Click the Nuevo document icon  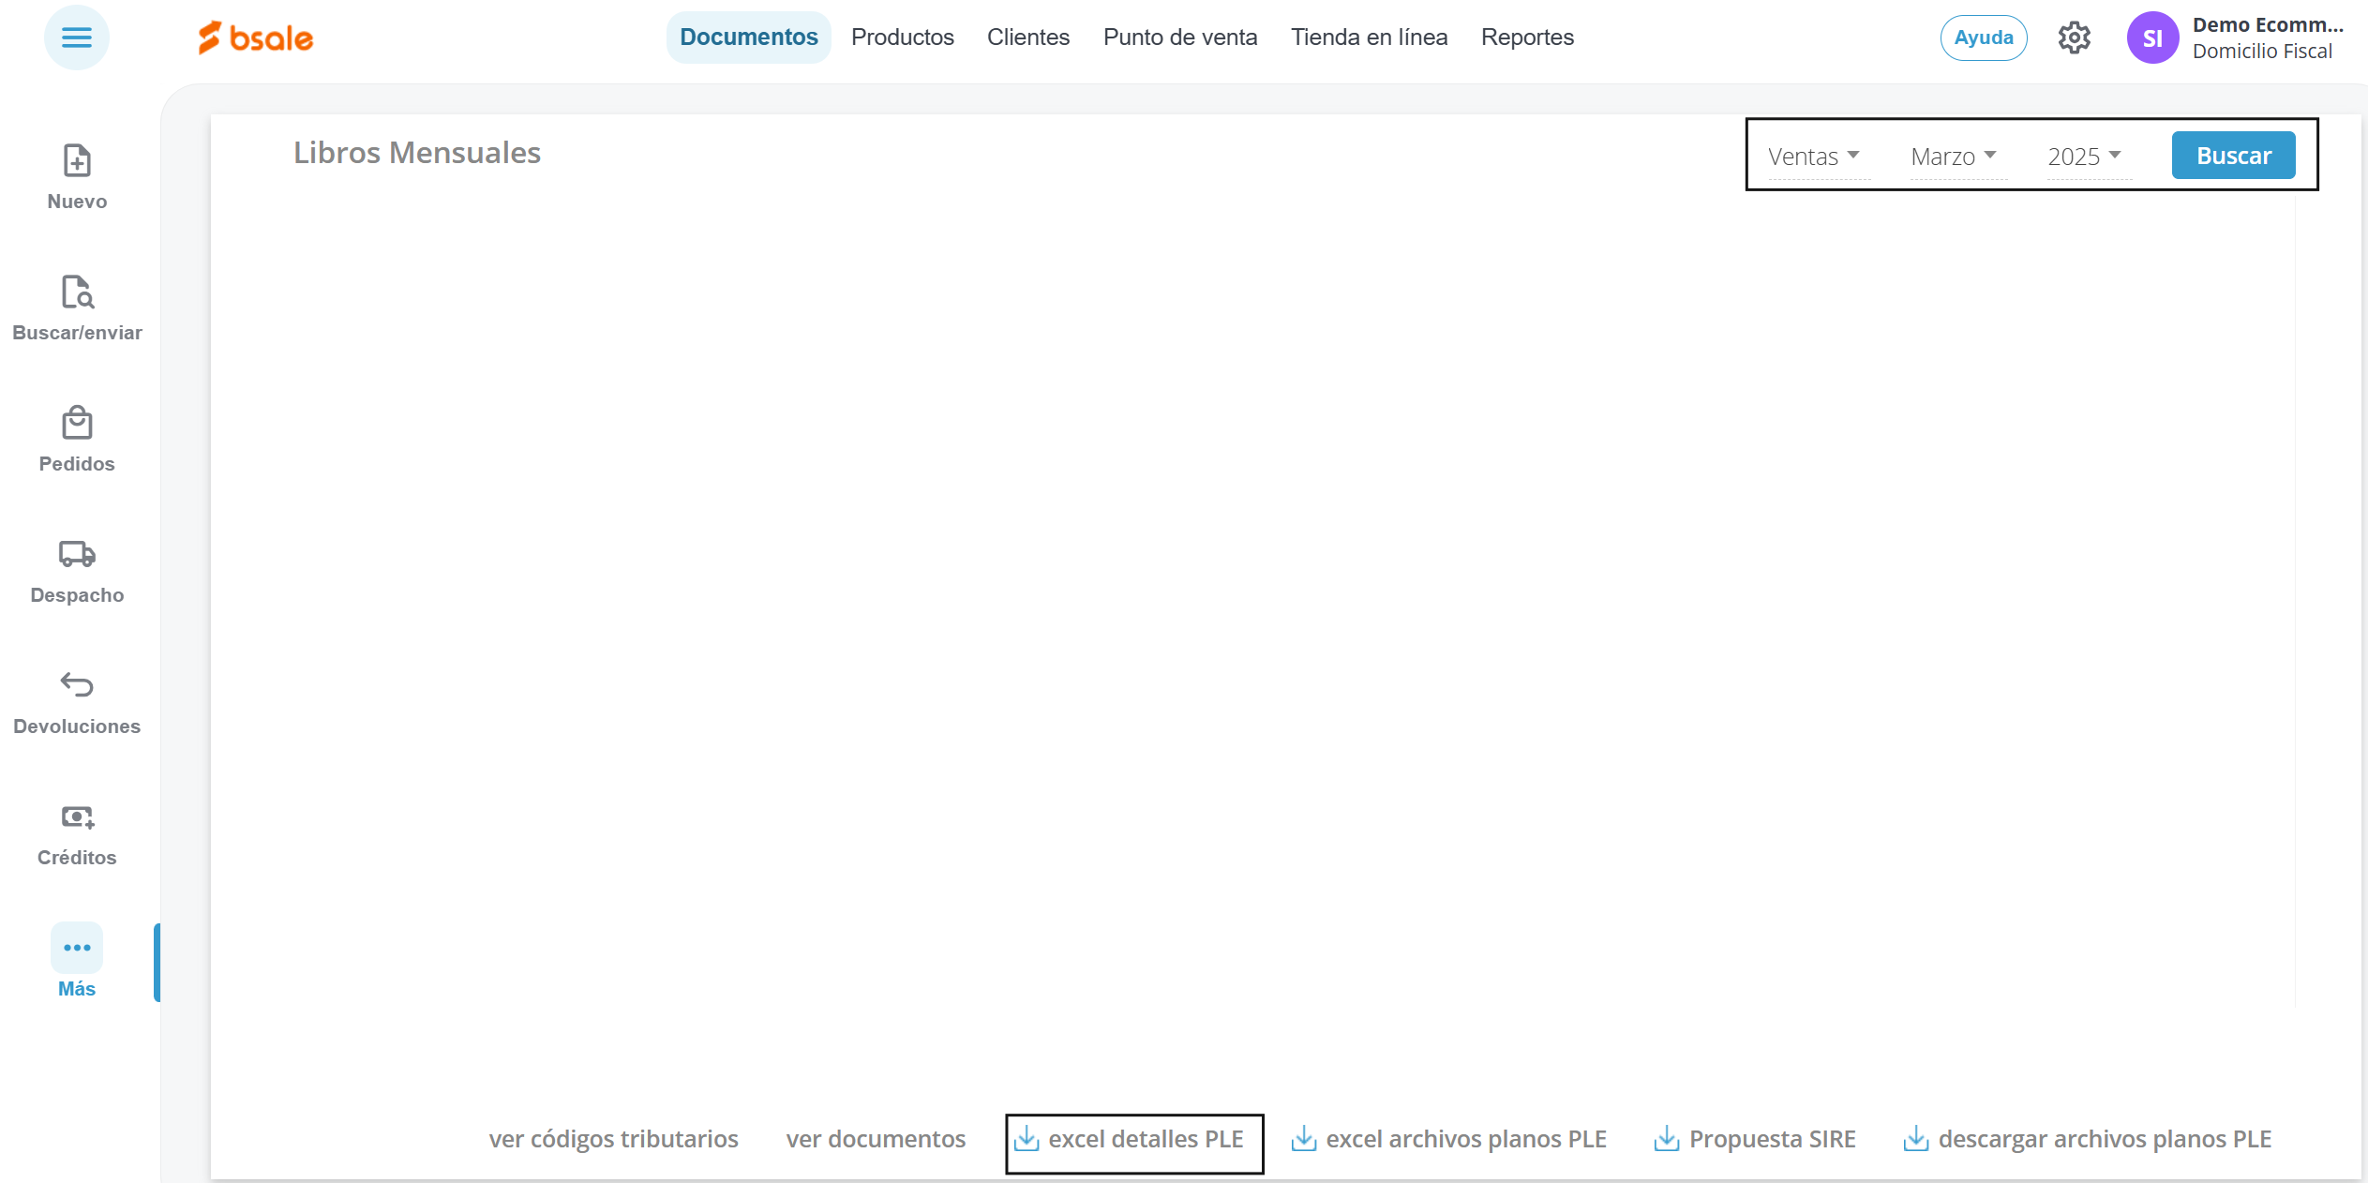[77, 161]
